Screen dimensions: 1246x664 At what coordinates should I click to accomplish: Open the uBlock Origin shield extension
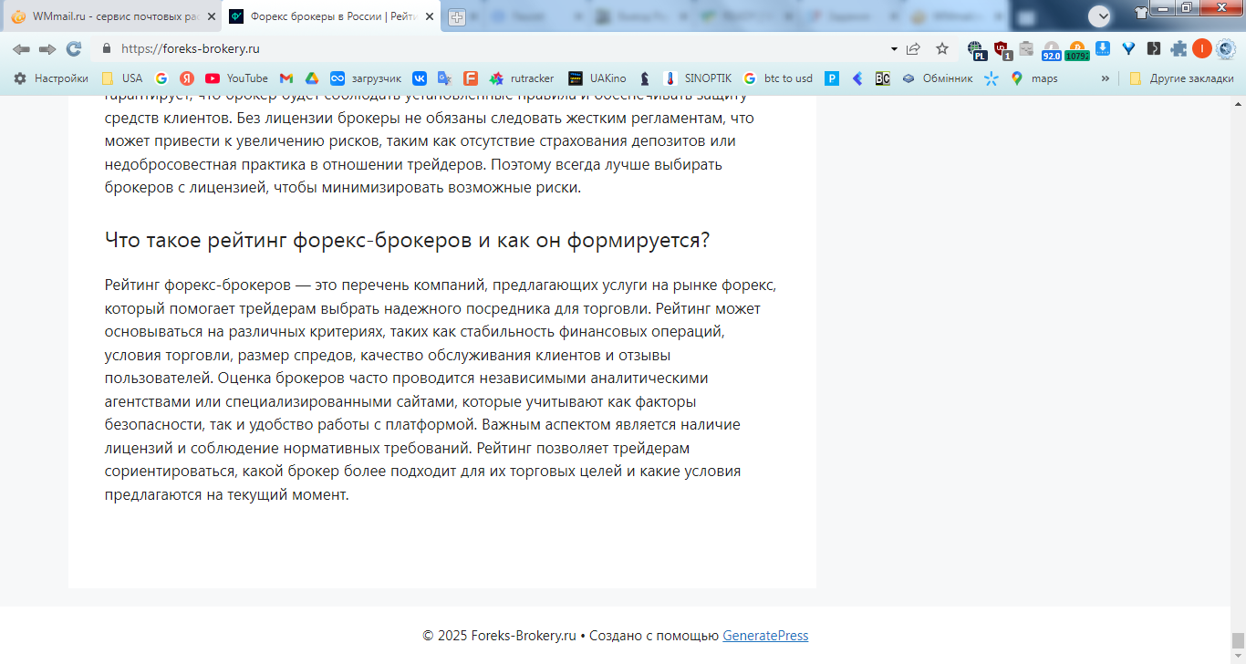pyautogui.click(x=1002, y=50)
